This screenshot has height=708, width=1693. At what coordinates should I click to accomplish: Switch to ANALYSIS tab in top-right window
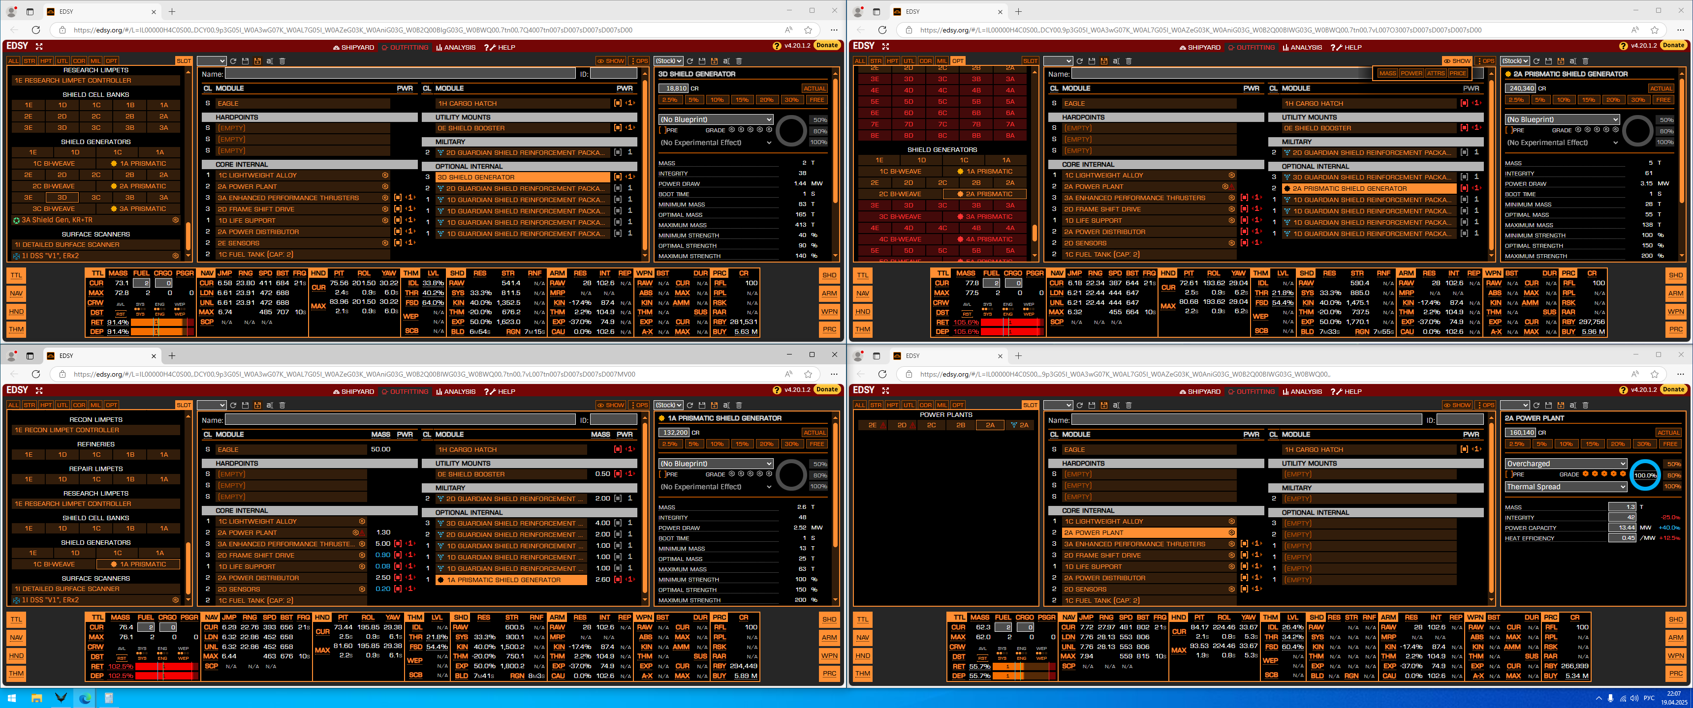point(1302,47)
